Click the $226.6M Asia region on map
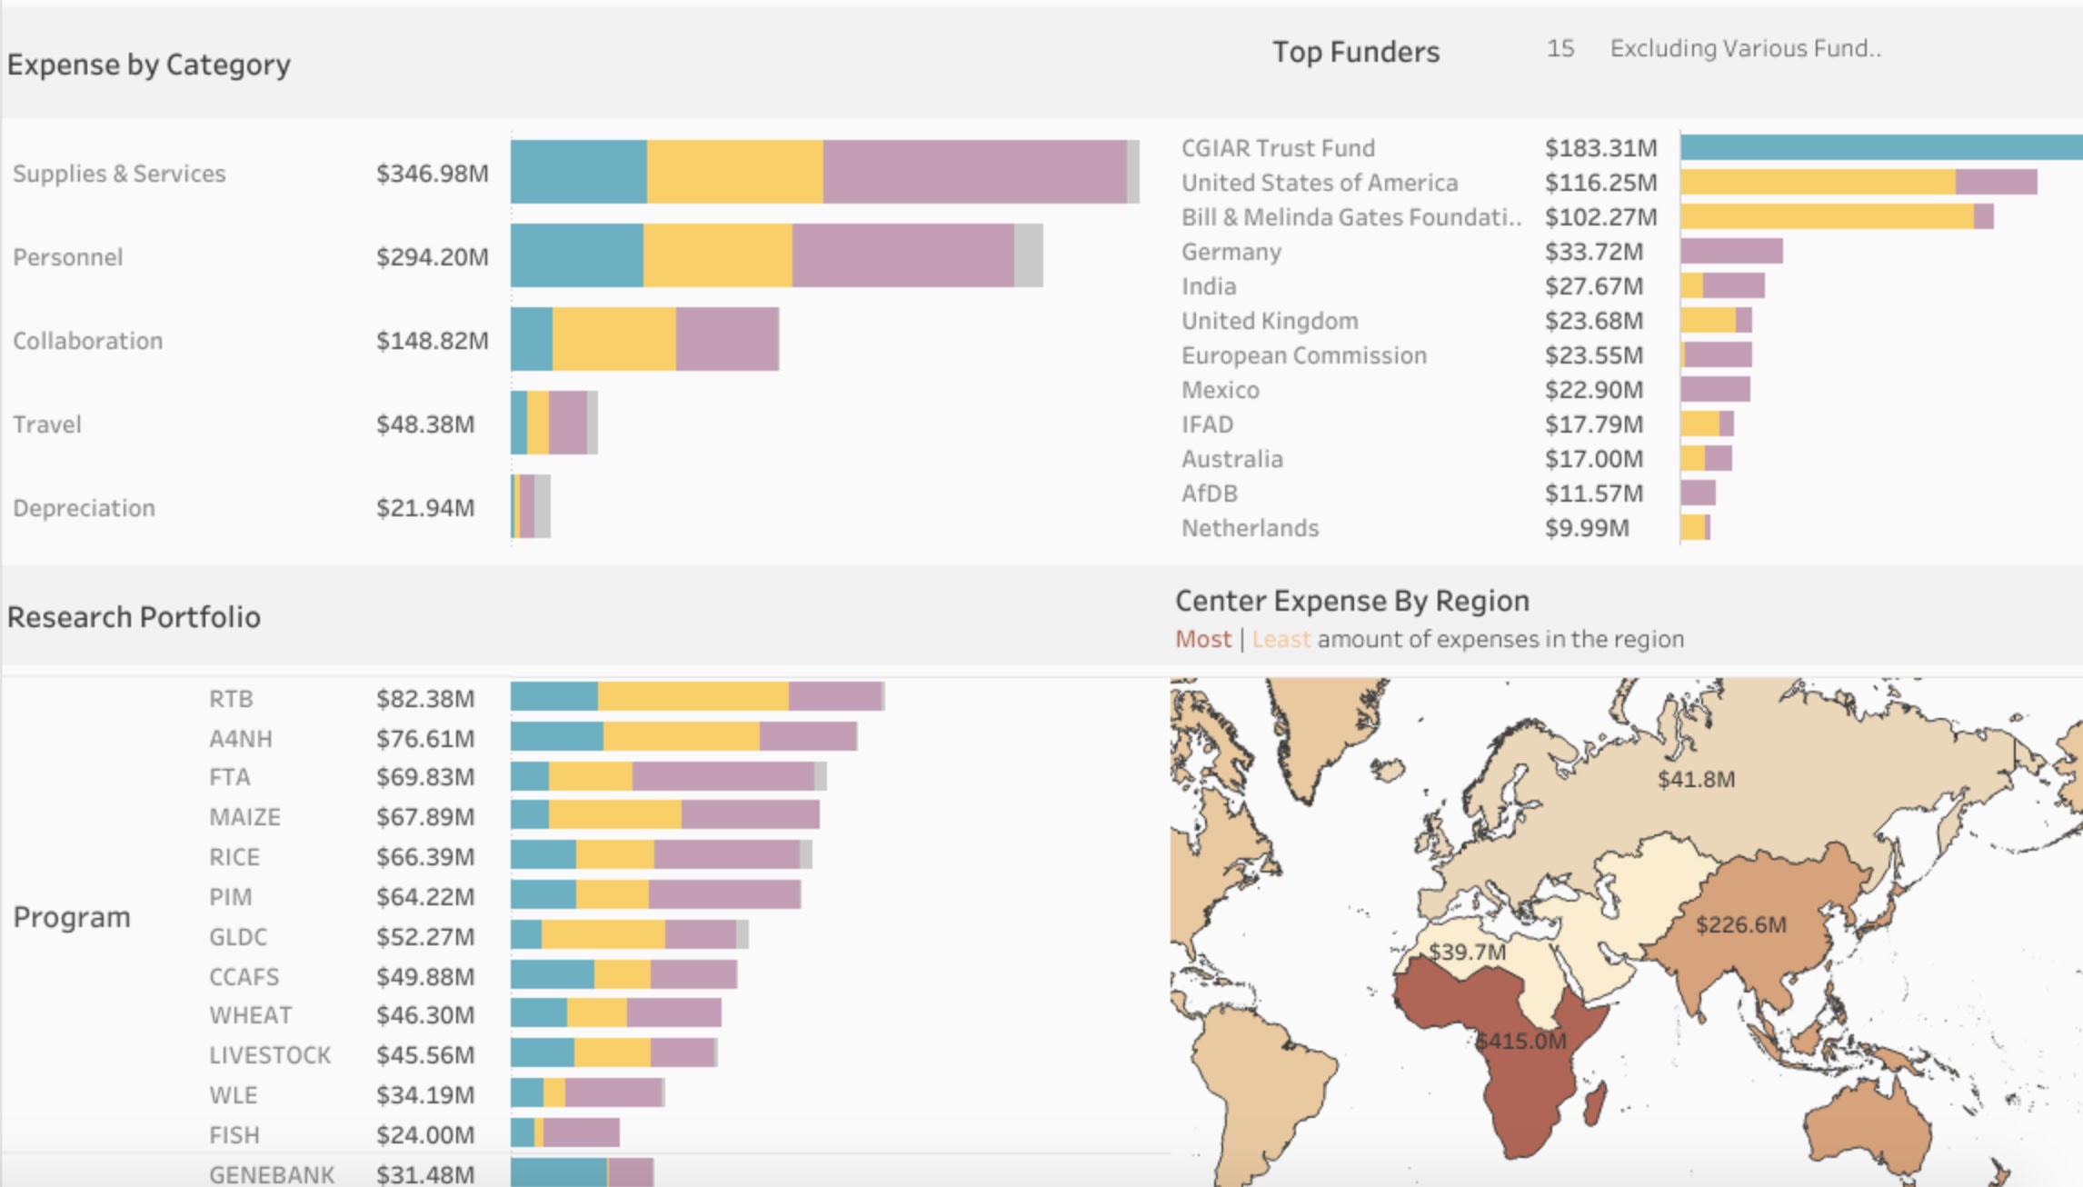Image resolution: width=2083 pixels, height=1187 pixels. [x=1740, y=924]
